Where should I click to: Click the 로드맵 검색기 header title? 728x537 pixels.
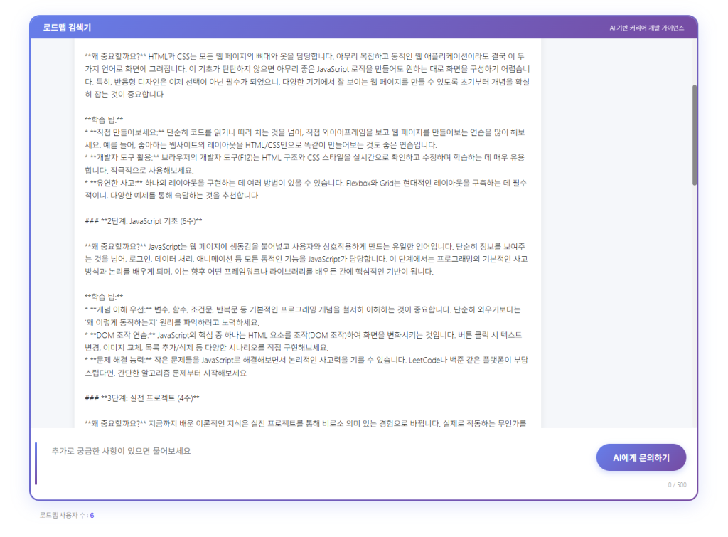pyautogui.click(x=67, y=28)
